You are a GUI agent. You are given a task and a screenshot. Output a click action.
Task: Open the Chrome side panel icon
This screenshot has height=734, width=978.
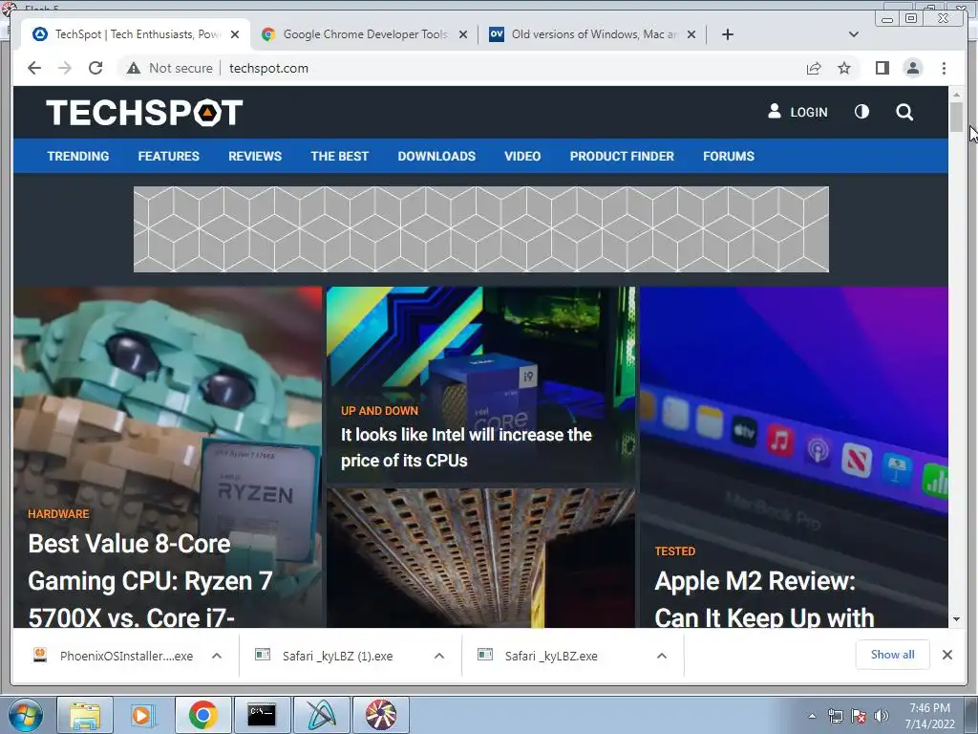882,68
